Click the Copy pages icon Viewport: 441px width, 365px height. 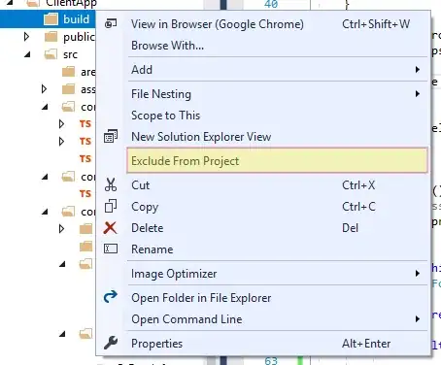click(x=111, y=206)
